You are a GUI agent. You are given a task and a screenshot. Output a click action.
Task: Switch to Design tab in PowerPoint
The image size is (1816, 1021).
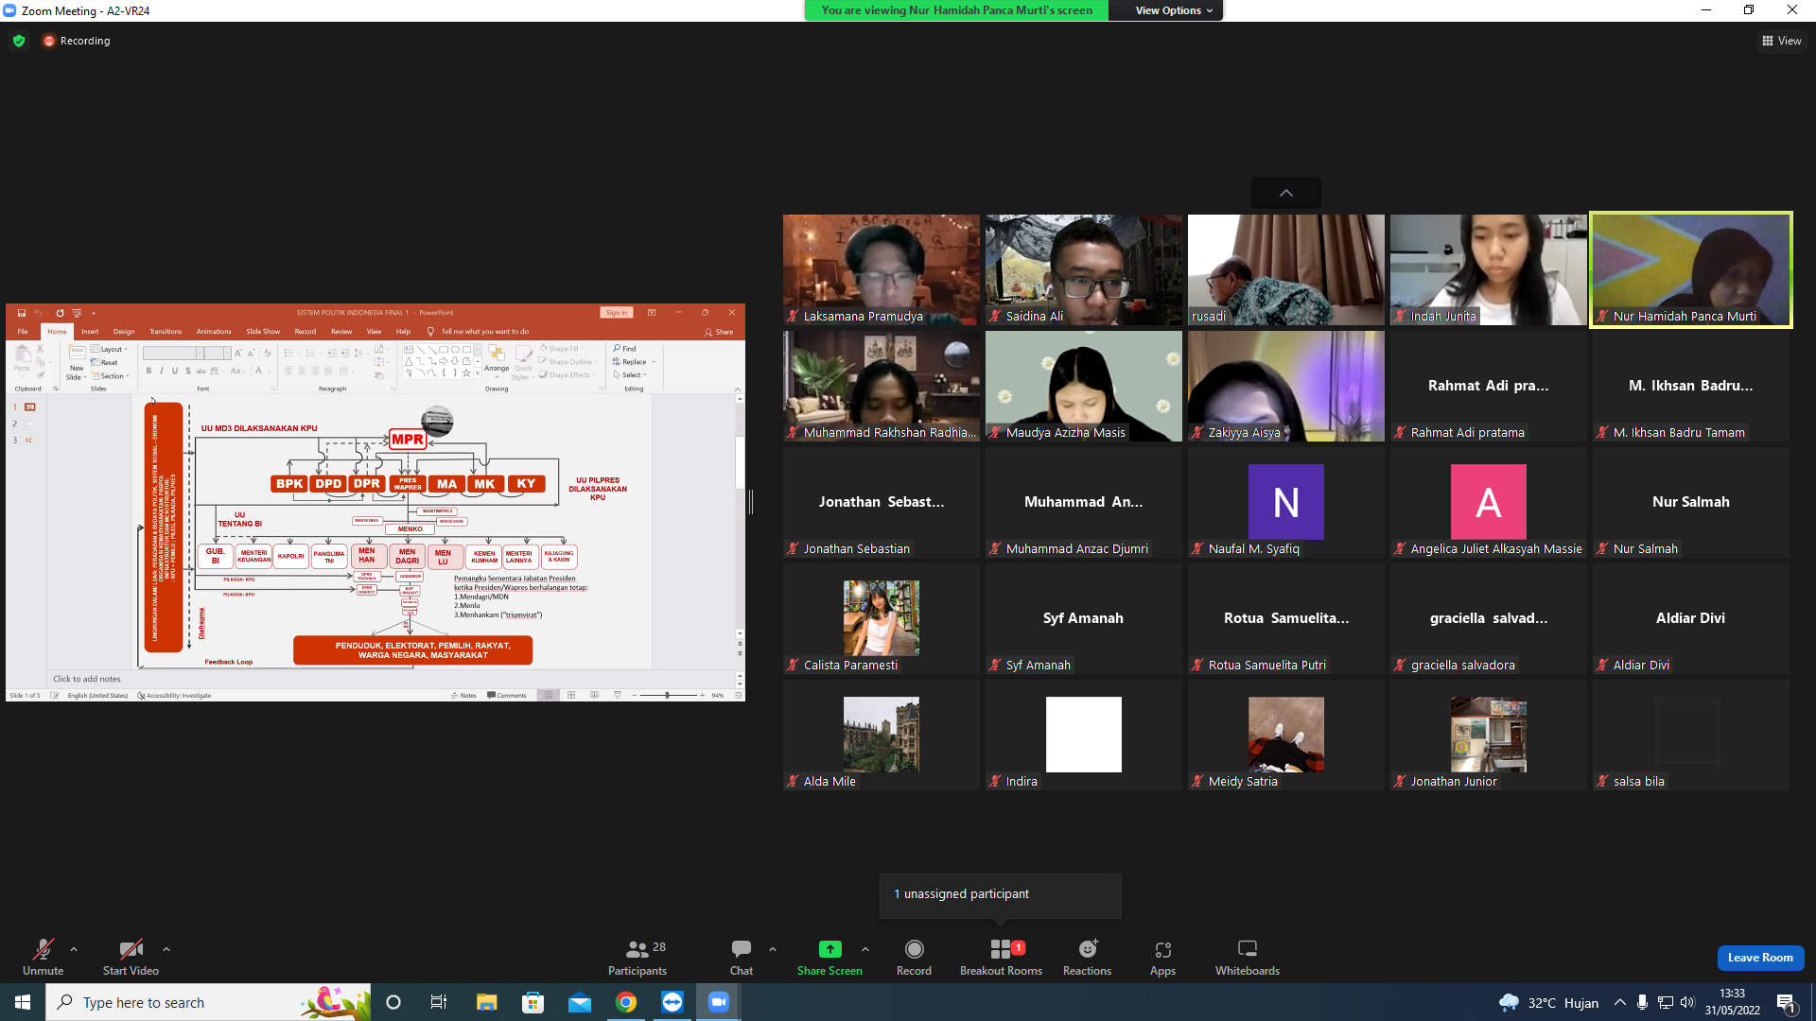pyautogui.click(x=124, y=332)
